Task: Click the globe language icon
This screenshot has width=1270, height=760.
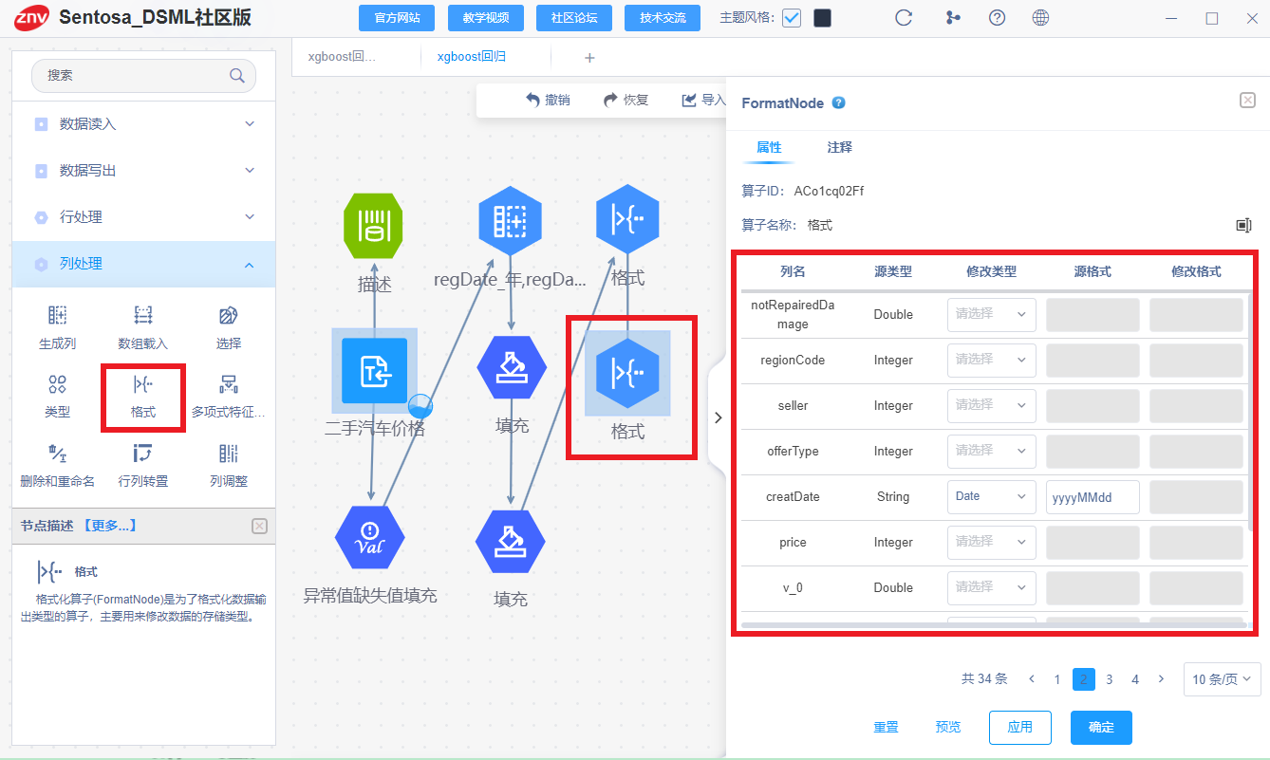Action: [x=1040, y=18]
